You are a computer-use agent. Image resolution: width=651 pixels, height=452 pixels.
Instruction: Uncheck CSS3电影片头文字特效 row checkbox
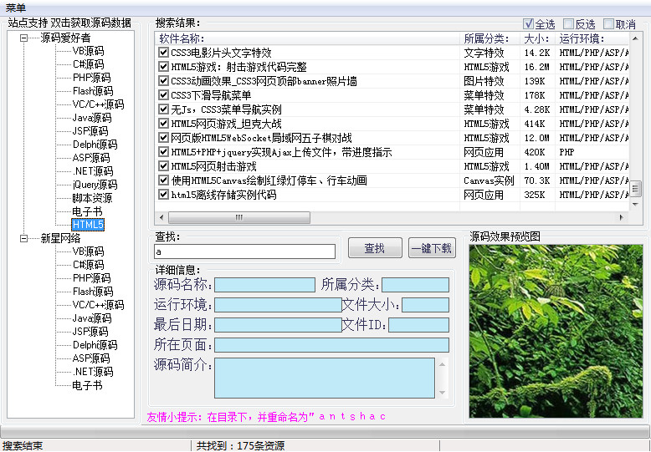click(163, 53)
